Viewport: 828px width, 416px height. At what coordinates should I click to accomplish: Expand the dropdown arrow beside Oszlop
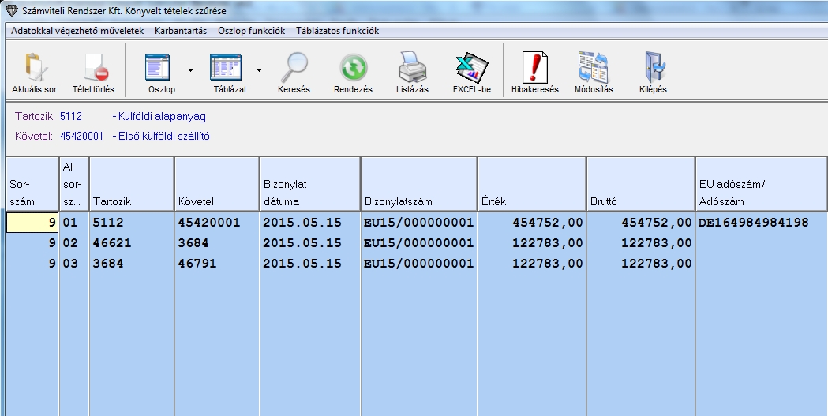coord(190,70)
